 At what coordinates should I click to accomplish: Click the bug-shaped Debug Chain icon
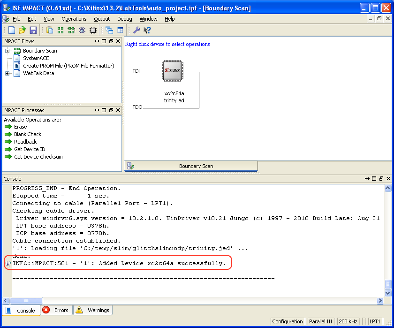coord(82,30)
